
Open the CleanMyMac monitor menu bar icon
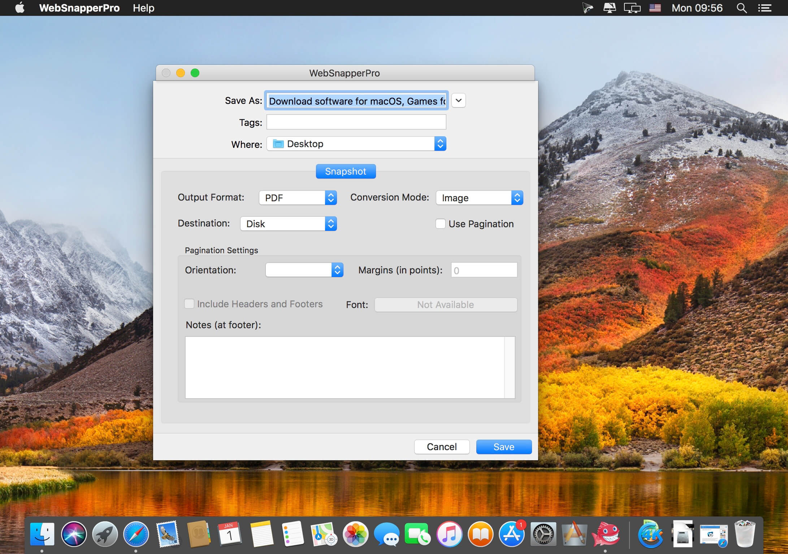[x=610, y=8]
